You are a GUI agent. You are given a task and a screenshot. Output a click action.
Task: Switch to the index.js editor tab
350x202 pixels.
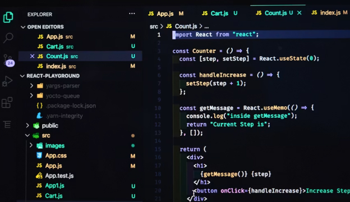(x=330, y=13)
